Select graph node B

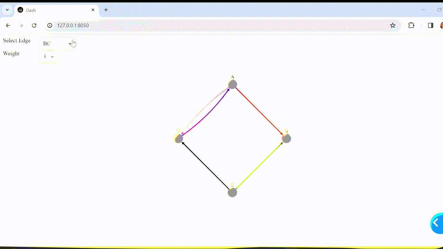286,139
